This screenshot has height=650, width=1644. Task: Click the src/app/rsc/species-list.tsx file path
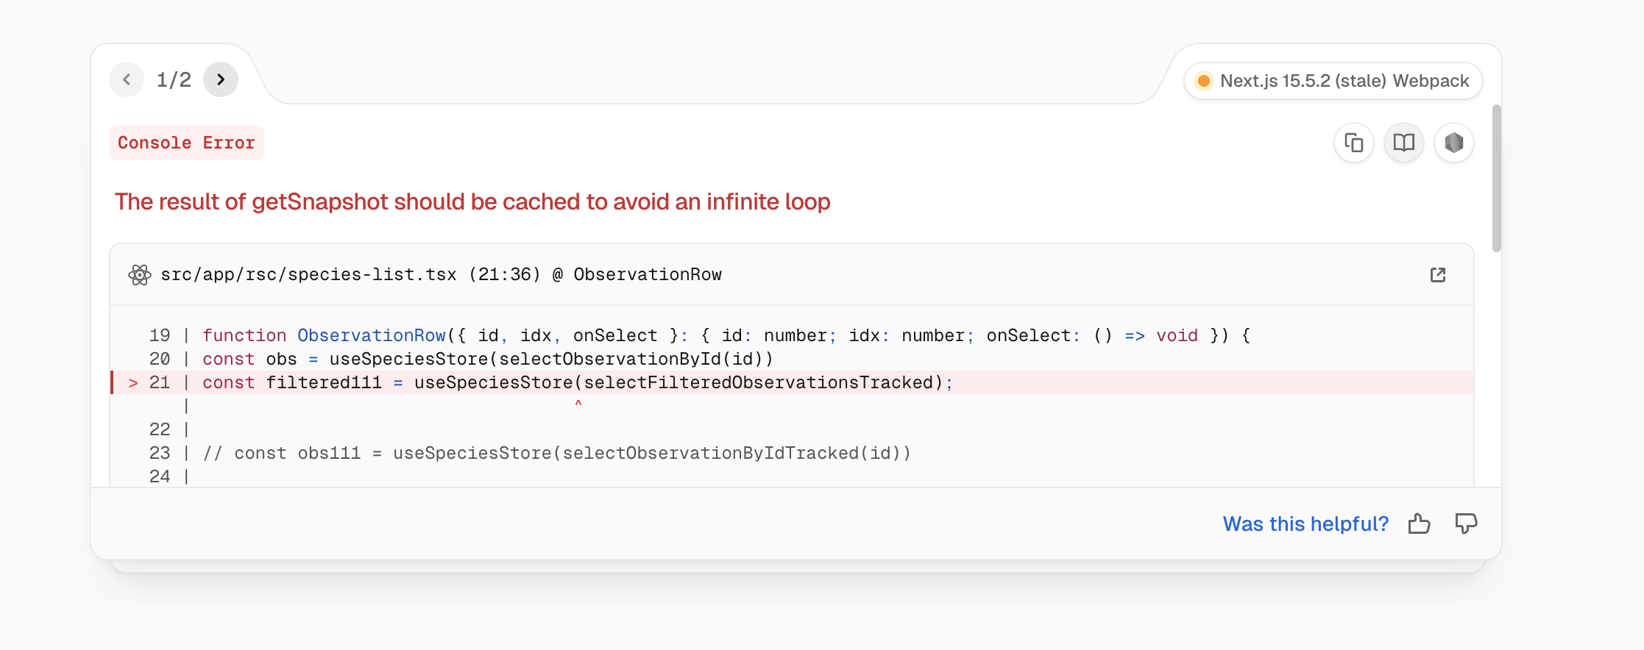point(308,275)
